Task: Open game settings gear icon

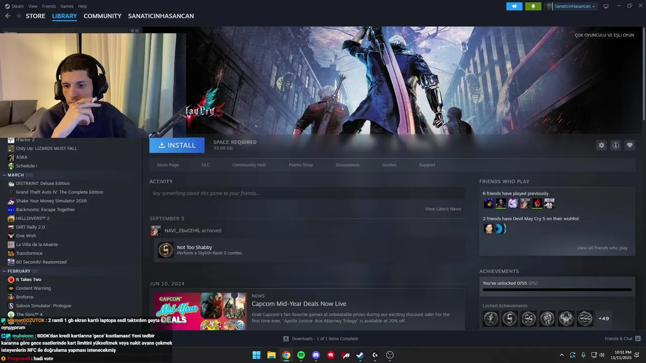Action: 601,145
